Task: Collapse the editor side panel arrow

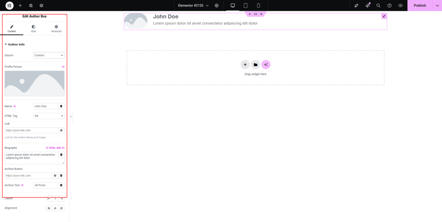Action: [x=71, y=116]
